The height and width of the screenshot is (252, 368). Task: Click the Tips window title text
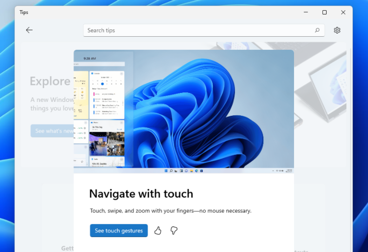point(24,13)
